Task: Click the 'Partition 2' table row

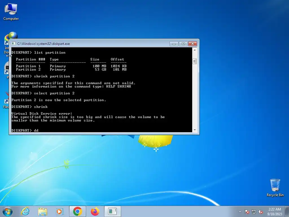Action: click(71, 70)
